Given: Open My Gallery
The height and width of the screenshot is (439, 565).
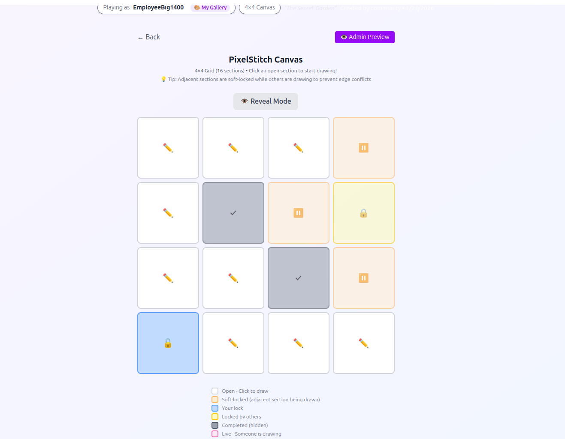Looking at the screenshot, I should (x=210, y=8).
